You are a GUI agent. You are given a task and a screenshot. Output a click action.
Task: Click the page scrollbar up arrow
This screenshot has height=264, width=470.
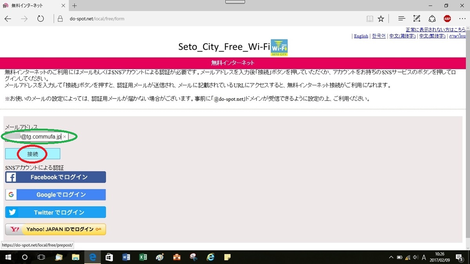point(468,28)
